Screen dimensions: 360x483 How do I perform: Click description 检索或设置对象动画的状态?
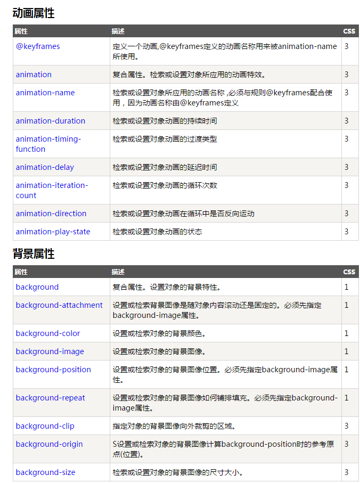pos(157,232)
